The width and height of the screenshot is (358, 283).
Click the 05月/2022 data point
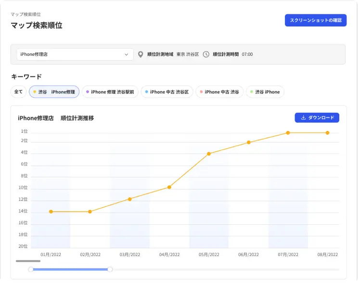tap(209, 154)
